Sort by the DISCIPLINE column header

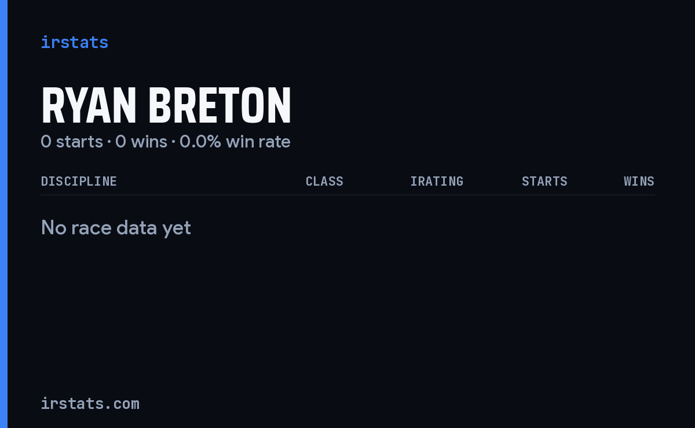pos(79,181)
